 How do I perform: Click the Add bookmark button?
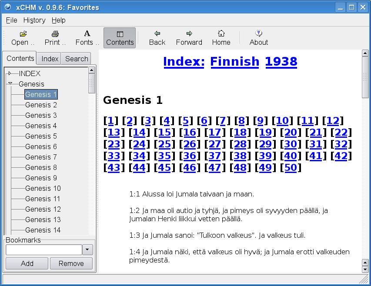(x=27, y=263)
